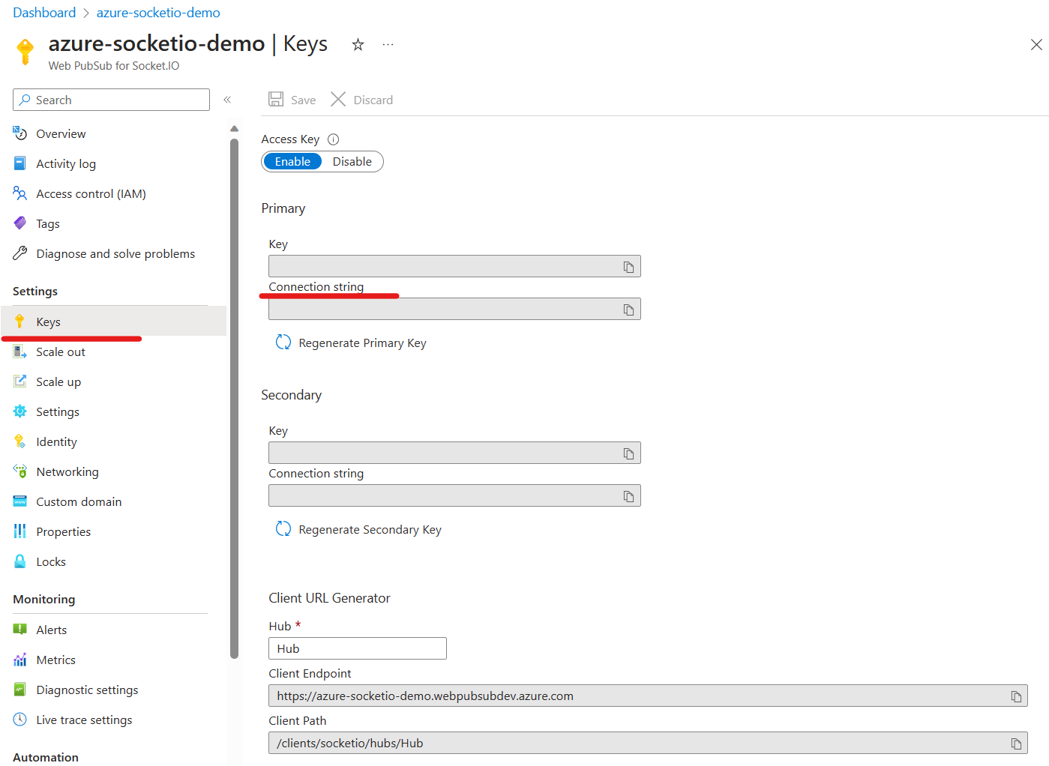The image size is (1049, 766).
Task: Open the Access Key info tooltip
Action: coord(332,139)
